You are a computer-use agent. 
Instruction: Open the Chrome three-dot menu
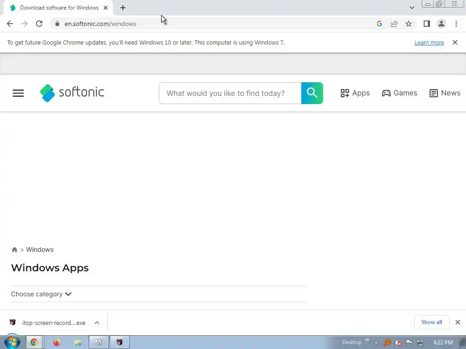[456, 24]
